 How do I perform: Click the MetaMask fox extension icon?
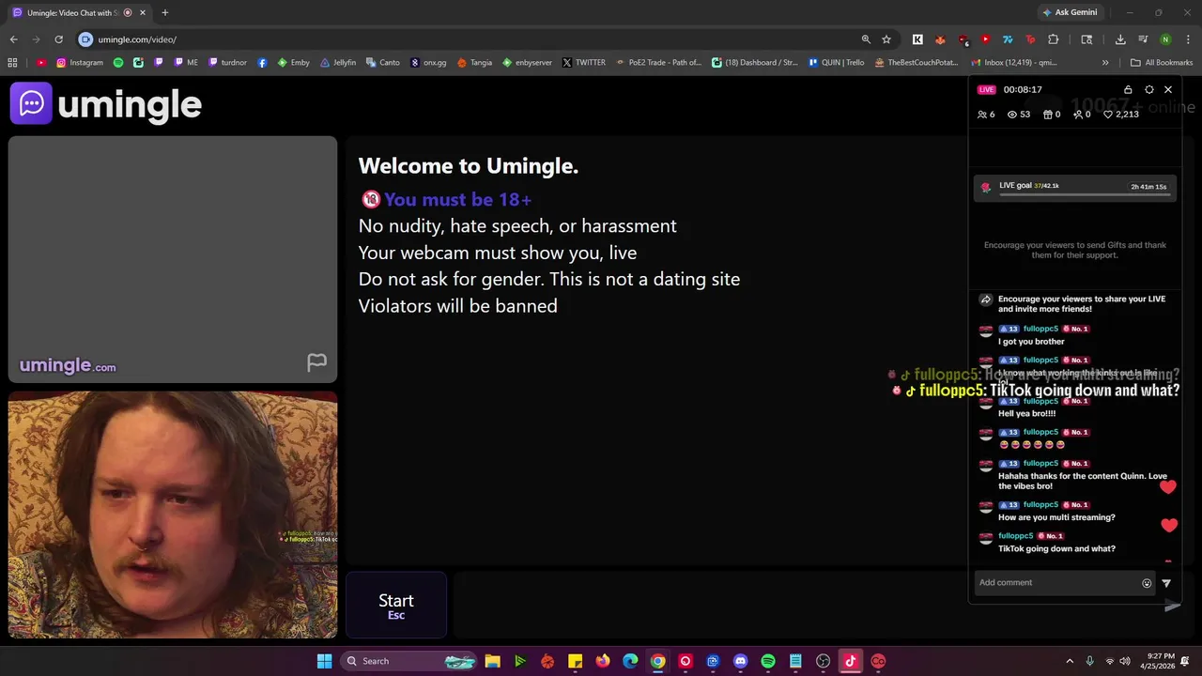(x=940, y=39)
